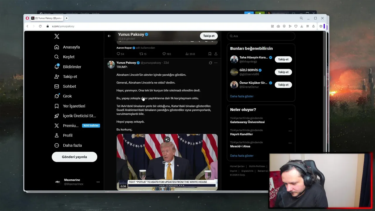
Task: Follow GİZLİ SERVİS account
Action: click(x=283, y=72)
